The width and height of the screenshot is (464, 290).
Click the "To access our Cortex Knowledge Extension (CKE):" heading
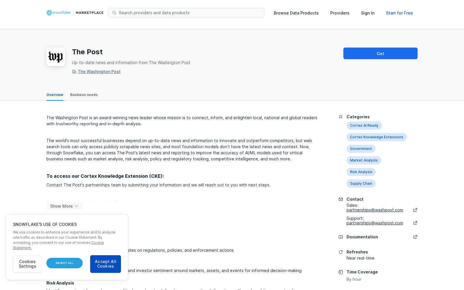point(105,176)
